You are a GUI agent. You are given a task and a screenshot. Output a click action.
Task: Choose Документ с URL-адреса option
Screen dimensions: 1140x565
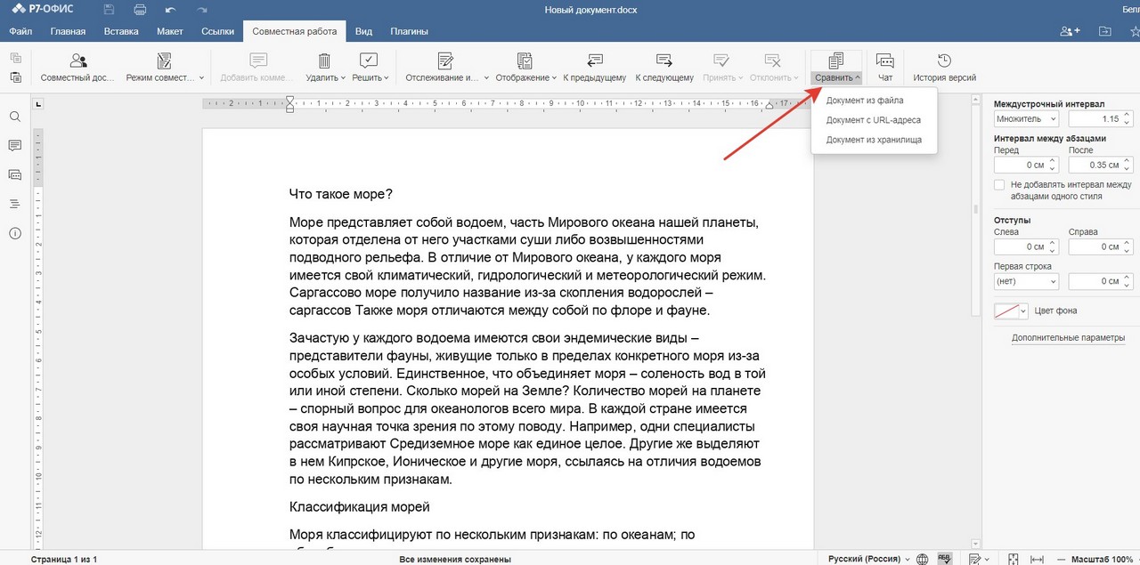click(x=873, y=120)
